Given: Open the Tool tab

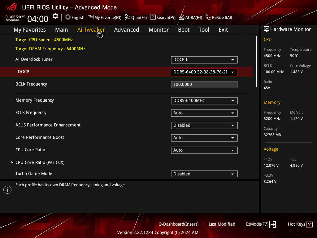Looking at the screenshot, I should coord(204,30).
